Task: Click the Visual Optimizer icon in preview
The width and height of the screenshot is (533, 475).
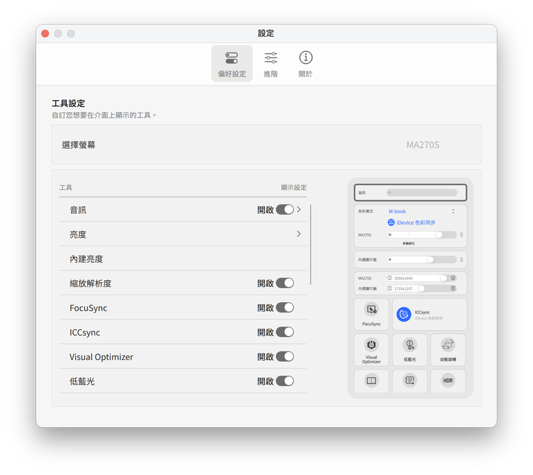Action: [371, 344]
